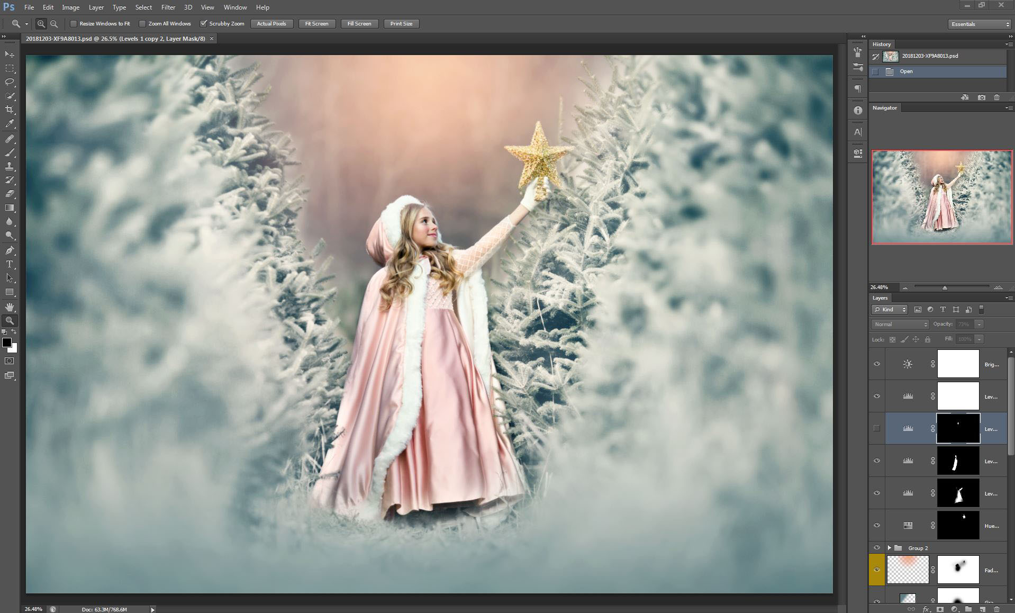Screen dimensions: 1015x613
Task: Click the zoom out magnifier icon
Action: tap(54, 24)
